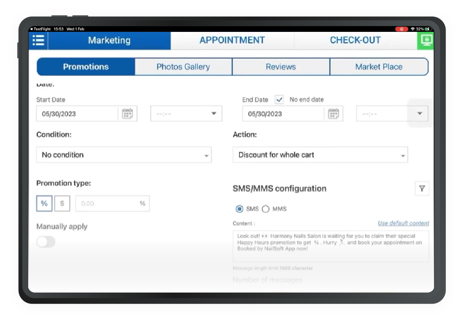Select the percentage promotion type

(44, 203)
